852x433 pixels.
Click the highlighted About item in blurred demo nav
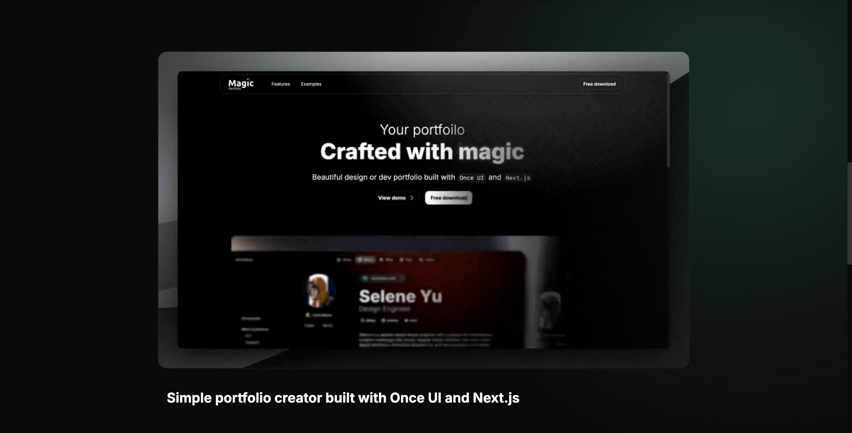(365, 260)
